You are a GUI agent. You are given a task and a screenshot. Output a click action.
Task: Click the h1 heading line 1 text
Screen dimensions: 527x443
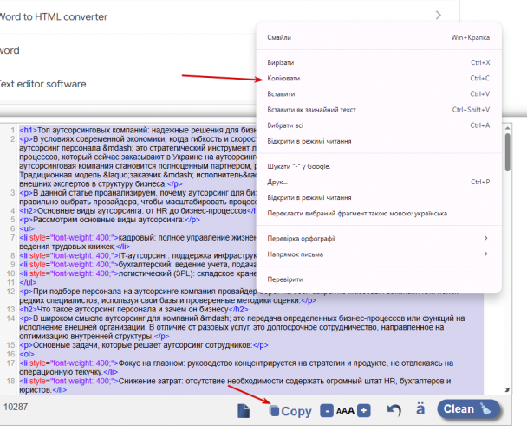pyautogui.click(x=138, y=130)
